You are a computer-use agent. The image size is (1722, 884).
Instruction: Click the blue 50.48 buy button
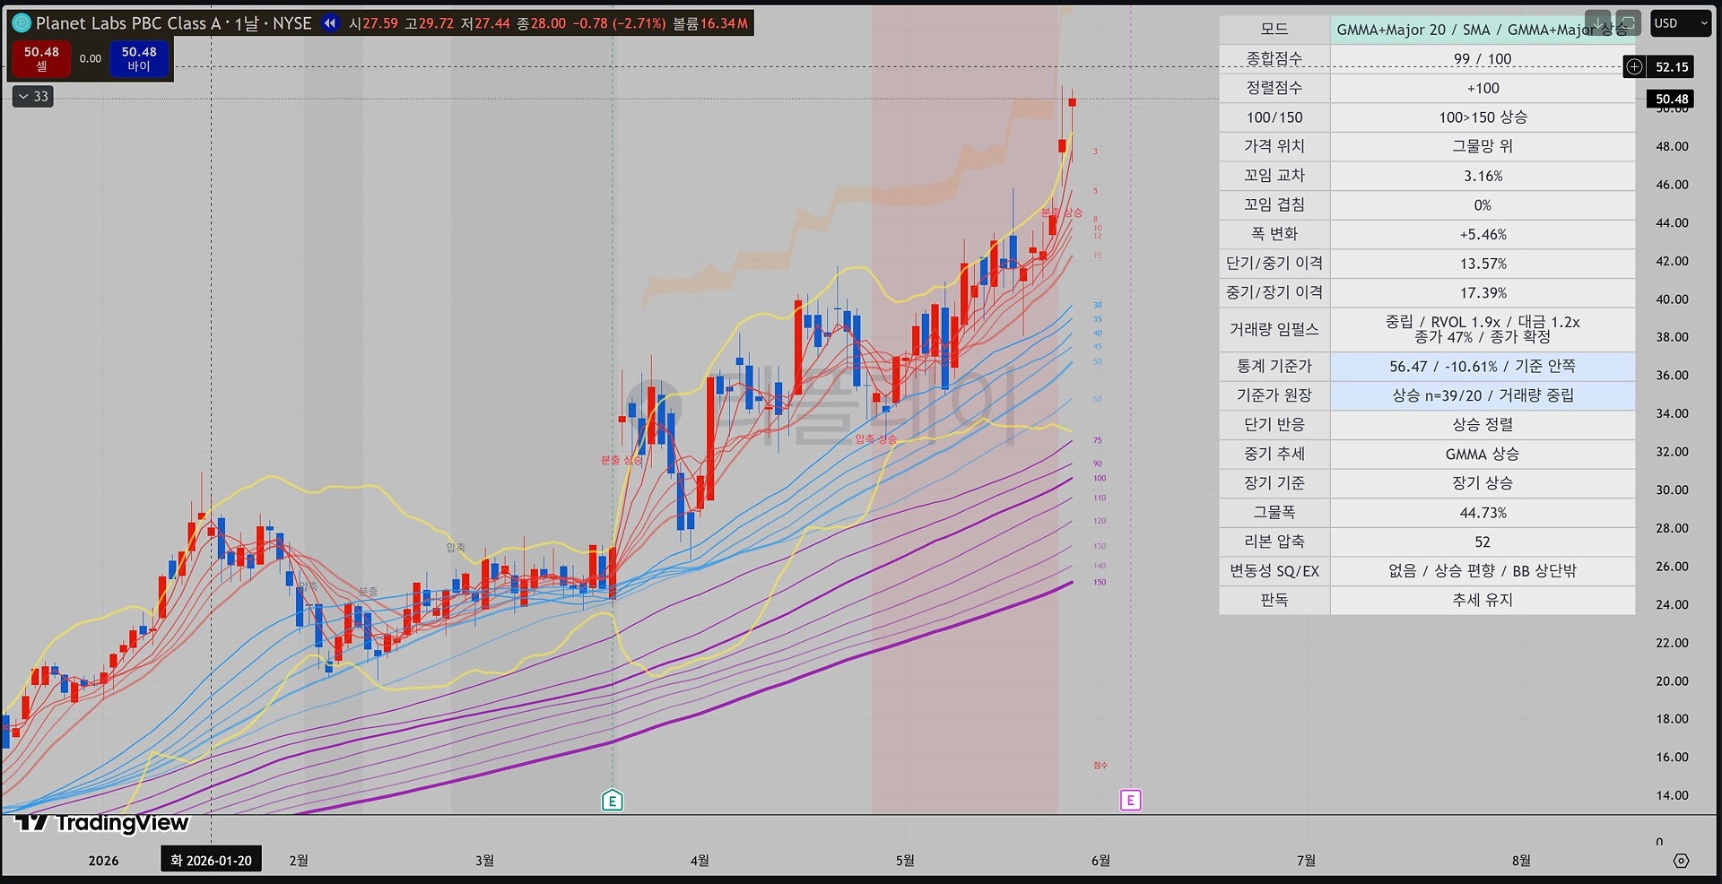coord(139,58)
